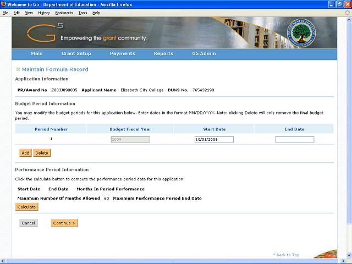Screen dimensions: 352x264
Task: Follow the Back to Top link
Action: pyautogui.click(x=286, y=255)
